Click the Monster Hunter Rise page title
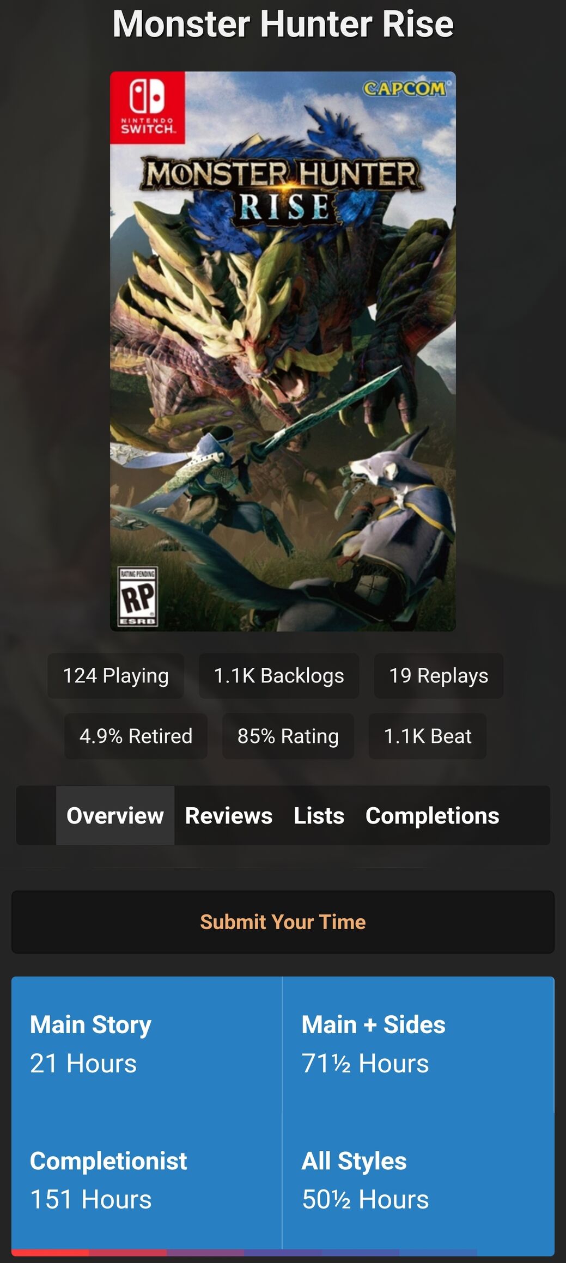The height and width of the screenshot is (1263, 566). coord(283,24)
